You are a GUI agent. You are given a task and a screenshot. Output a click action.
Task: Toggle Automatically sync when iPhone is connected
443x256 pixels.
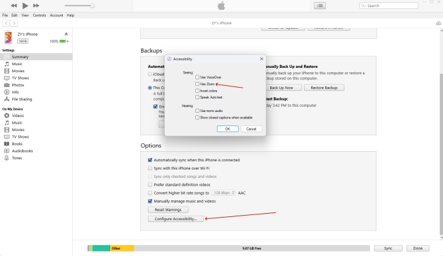pos(150,160)
